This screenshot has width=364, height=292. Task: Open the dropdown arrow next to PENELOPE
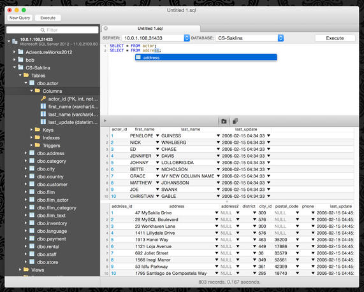point(157,136)
